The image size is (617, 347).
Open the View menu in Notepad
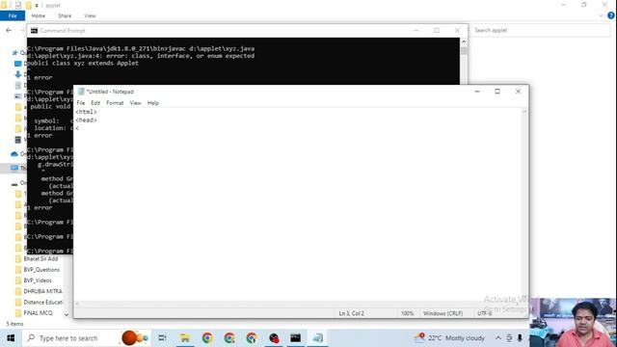click(135, 103)
